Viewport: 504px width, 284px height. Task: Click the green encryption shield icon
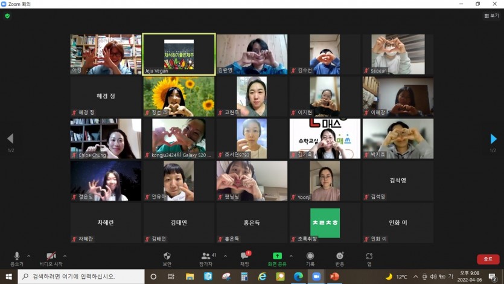coord(7,16)
